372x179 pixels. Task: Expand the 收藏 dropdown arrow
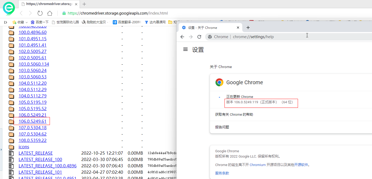27,23
